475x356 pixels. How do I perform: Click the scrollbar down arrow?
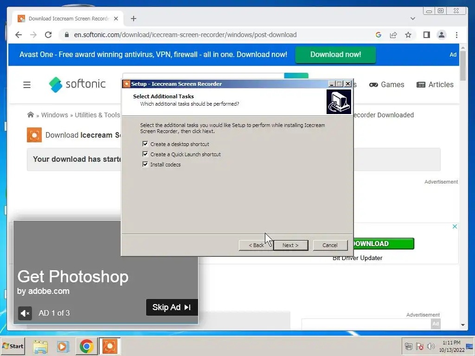coord(462,325)
